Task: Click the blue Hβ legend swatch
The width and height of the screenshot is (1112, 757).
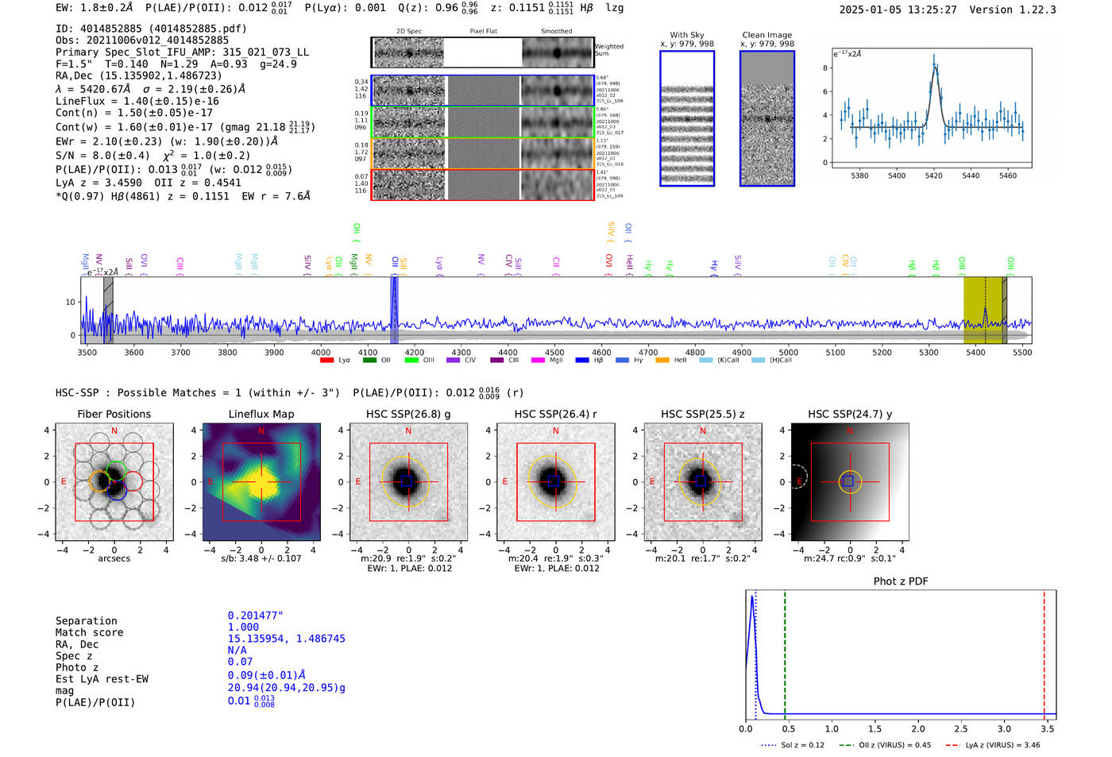Action: click(582, 361)
